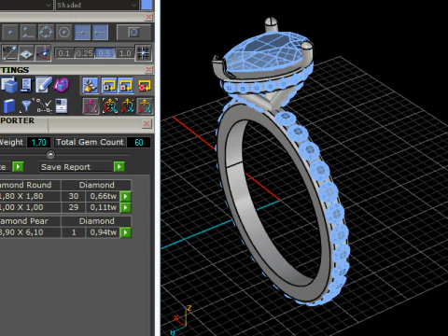Click the highlighted paint-brush cleanup icon
The image size is (448, 336).
coord(91,86)
